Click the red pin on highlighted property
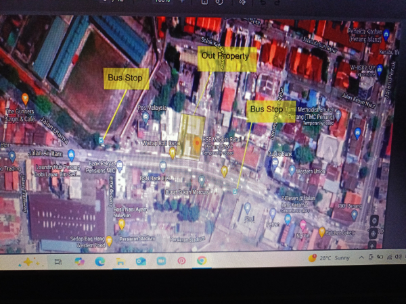The height and width of the screenshot is (304, 406). (x=196, y=143)
